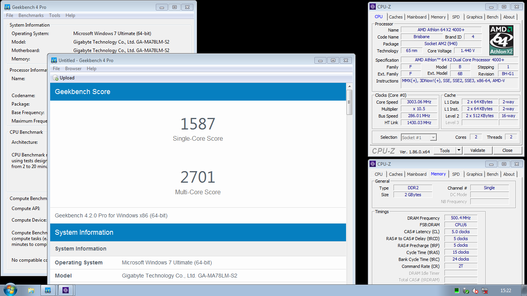
Task: Click the scrollbar up arrow in Geekbench results
Action: [x=350, y=86]
